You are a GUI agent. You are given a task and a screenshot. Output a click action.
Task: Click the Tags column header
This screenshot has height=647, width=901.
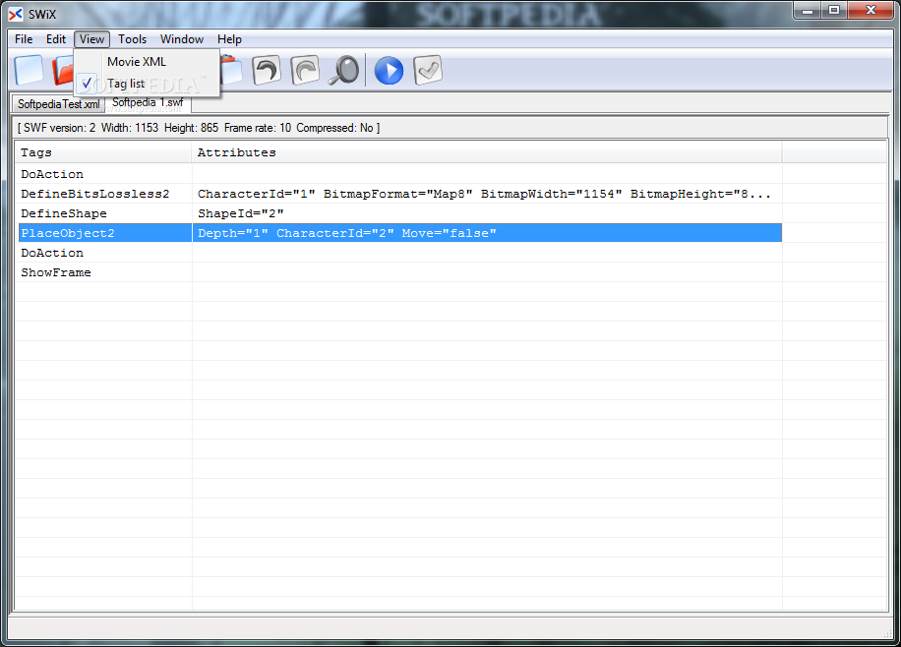(x=103, y=152)
